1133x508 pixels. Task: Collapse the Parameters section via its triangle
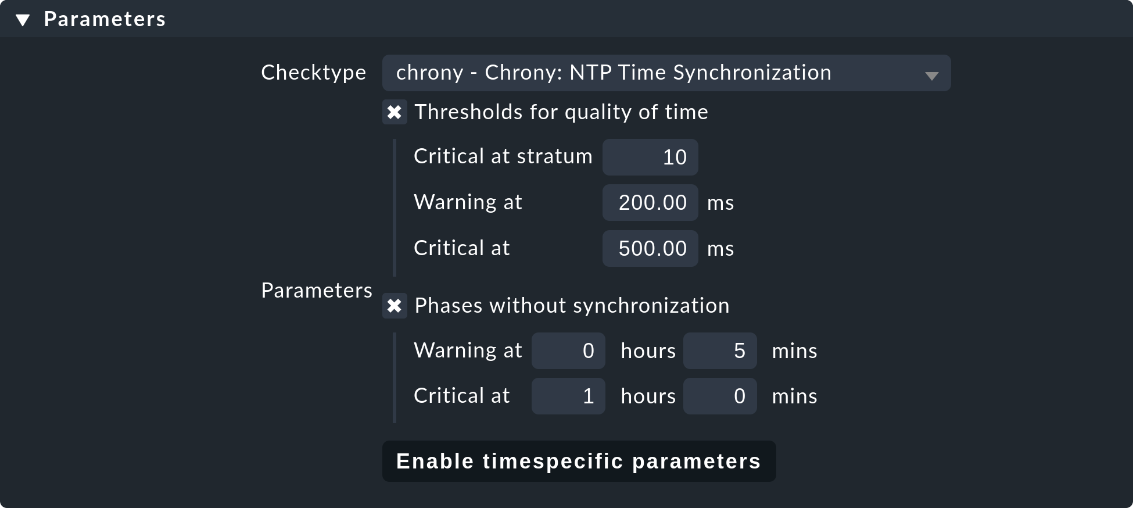coord(22,19)
